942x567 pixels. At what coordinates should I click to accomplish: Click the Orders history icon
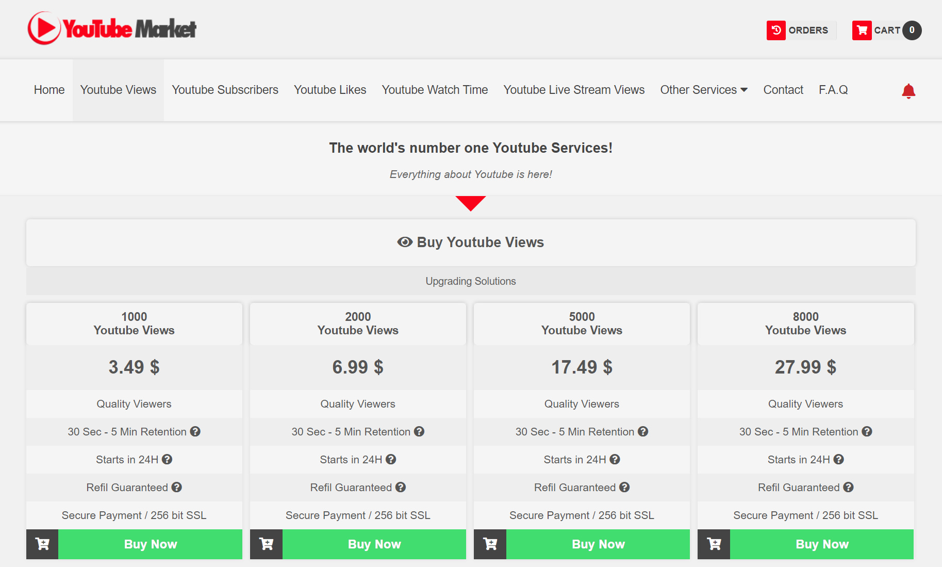(776, 30)
